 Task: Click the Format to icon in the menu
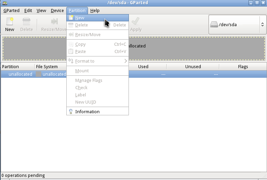coord(71,61)
